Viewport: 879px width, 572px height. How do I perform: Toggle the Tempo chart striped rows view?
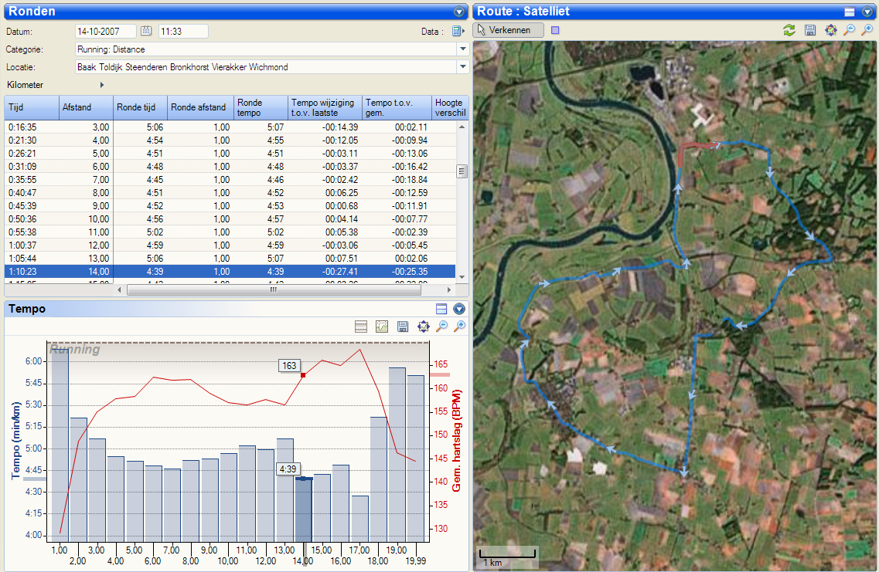click(x=360, y=327)
